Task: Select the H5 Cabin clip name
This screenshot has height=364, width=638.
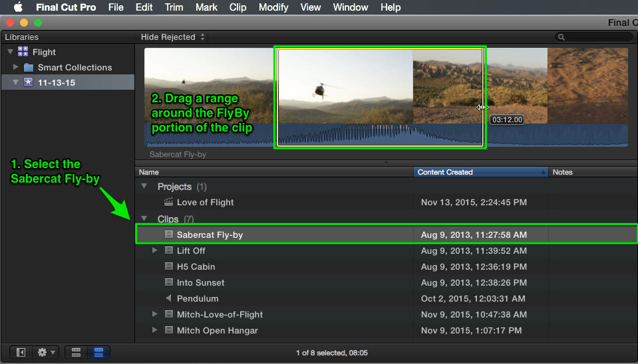Action: (x=196, y=266)
